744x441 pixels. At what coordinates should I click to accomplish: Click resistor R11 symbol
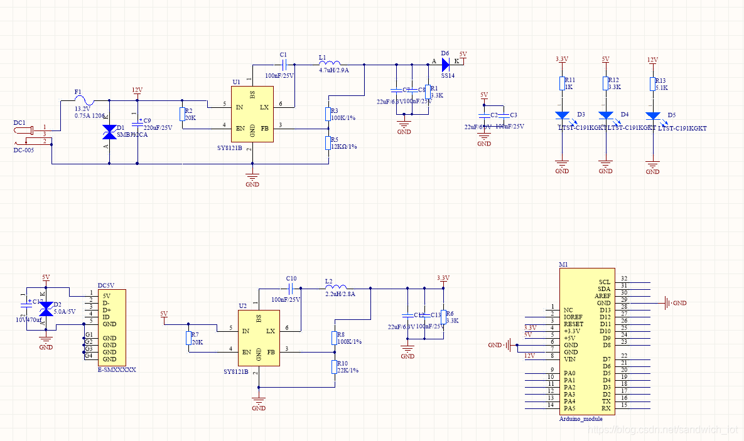[563, 83]
